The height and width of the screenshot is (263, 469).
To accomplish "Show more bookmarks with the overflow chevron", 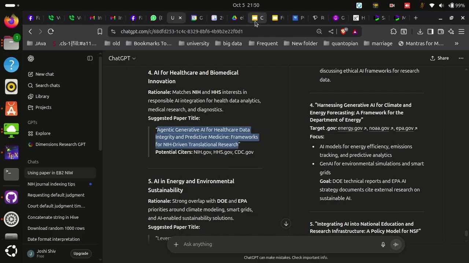I will tap(457, 43).
